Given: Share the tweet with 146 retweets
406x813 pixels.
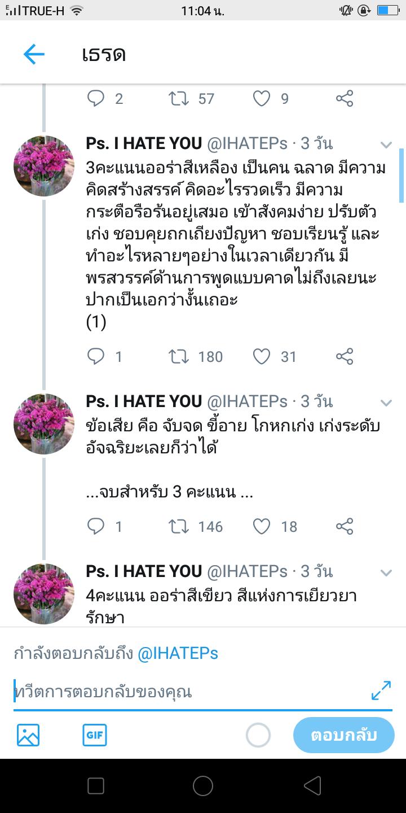Looking at the screenshot, I should (344, 526).
